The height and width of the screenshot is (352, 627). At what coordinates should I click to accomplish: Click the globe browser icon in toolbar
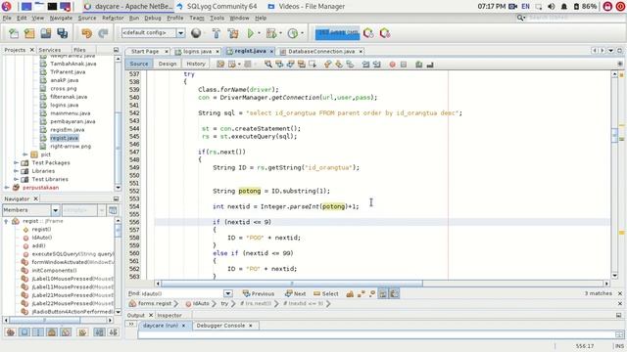(196, 33)
